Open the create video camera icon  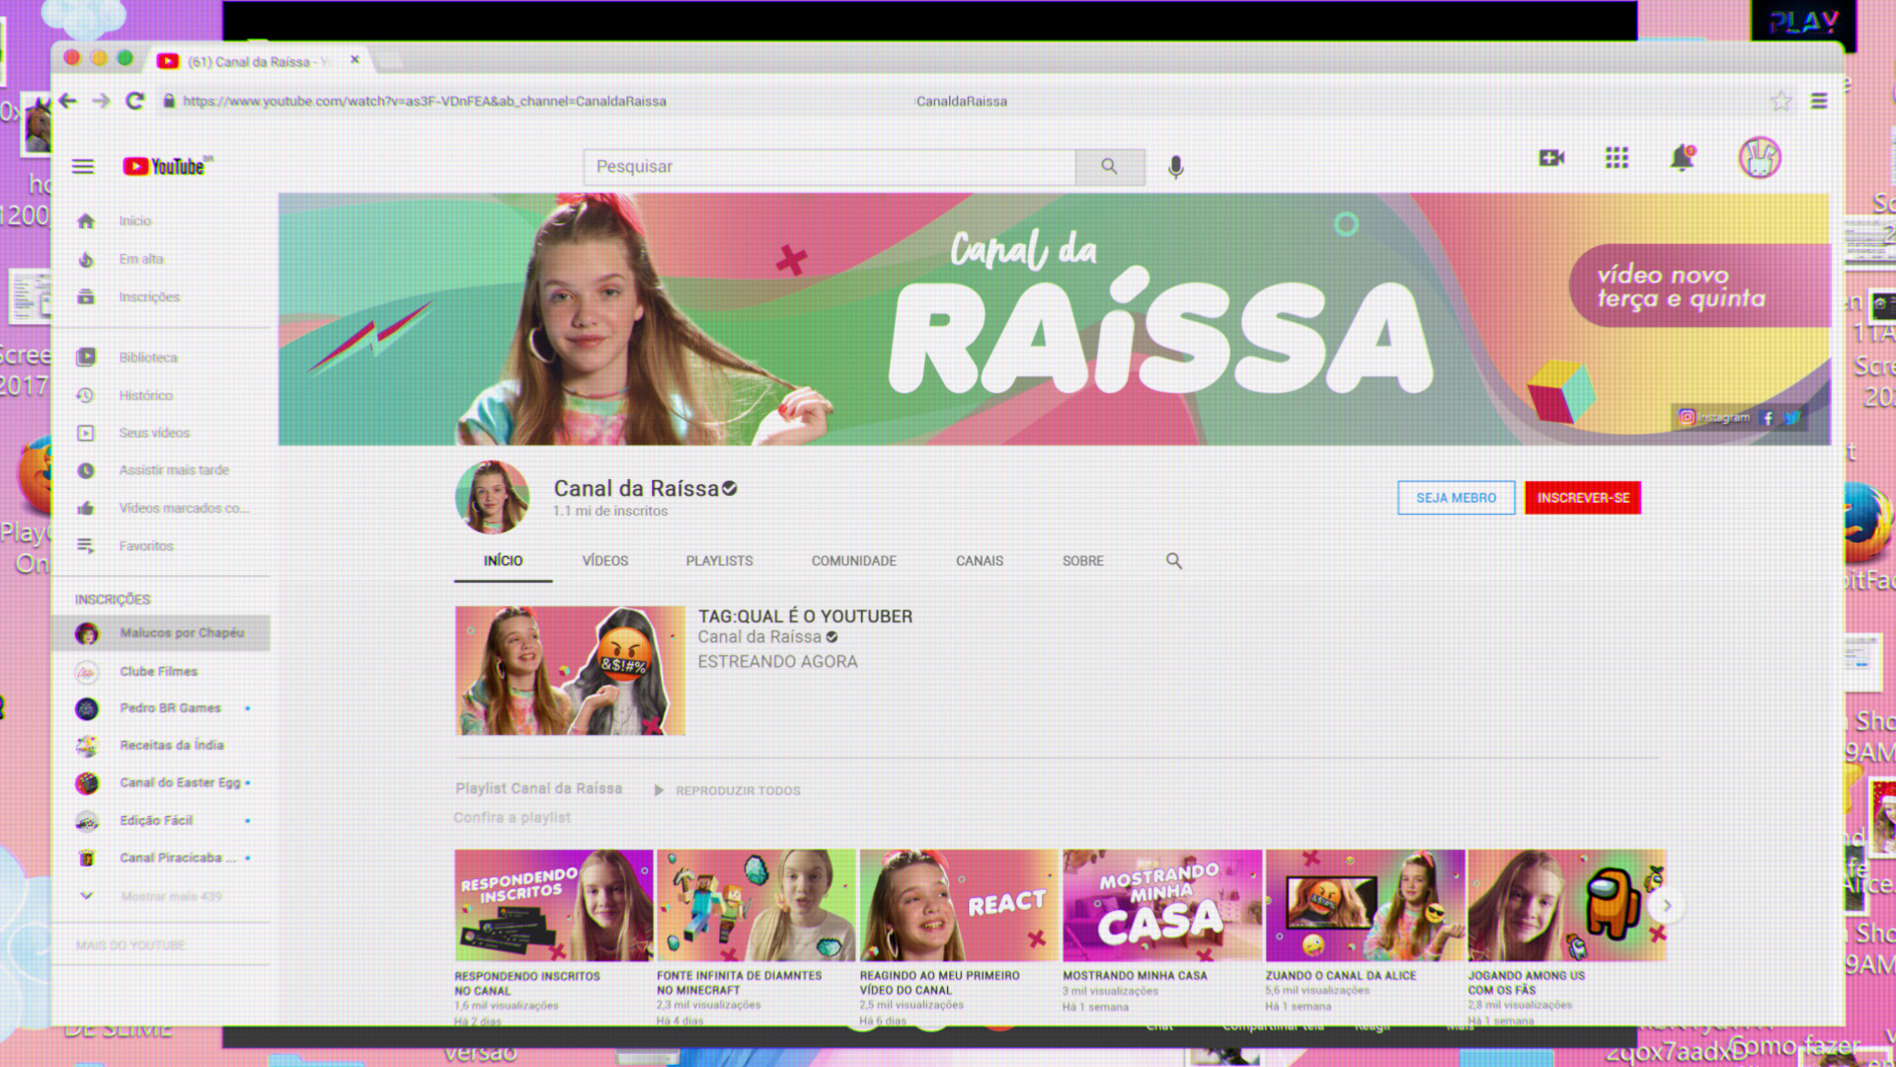pos(1551,158)
